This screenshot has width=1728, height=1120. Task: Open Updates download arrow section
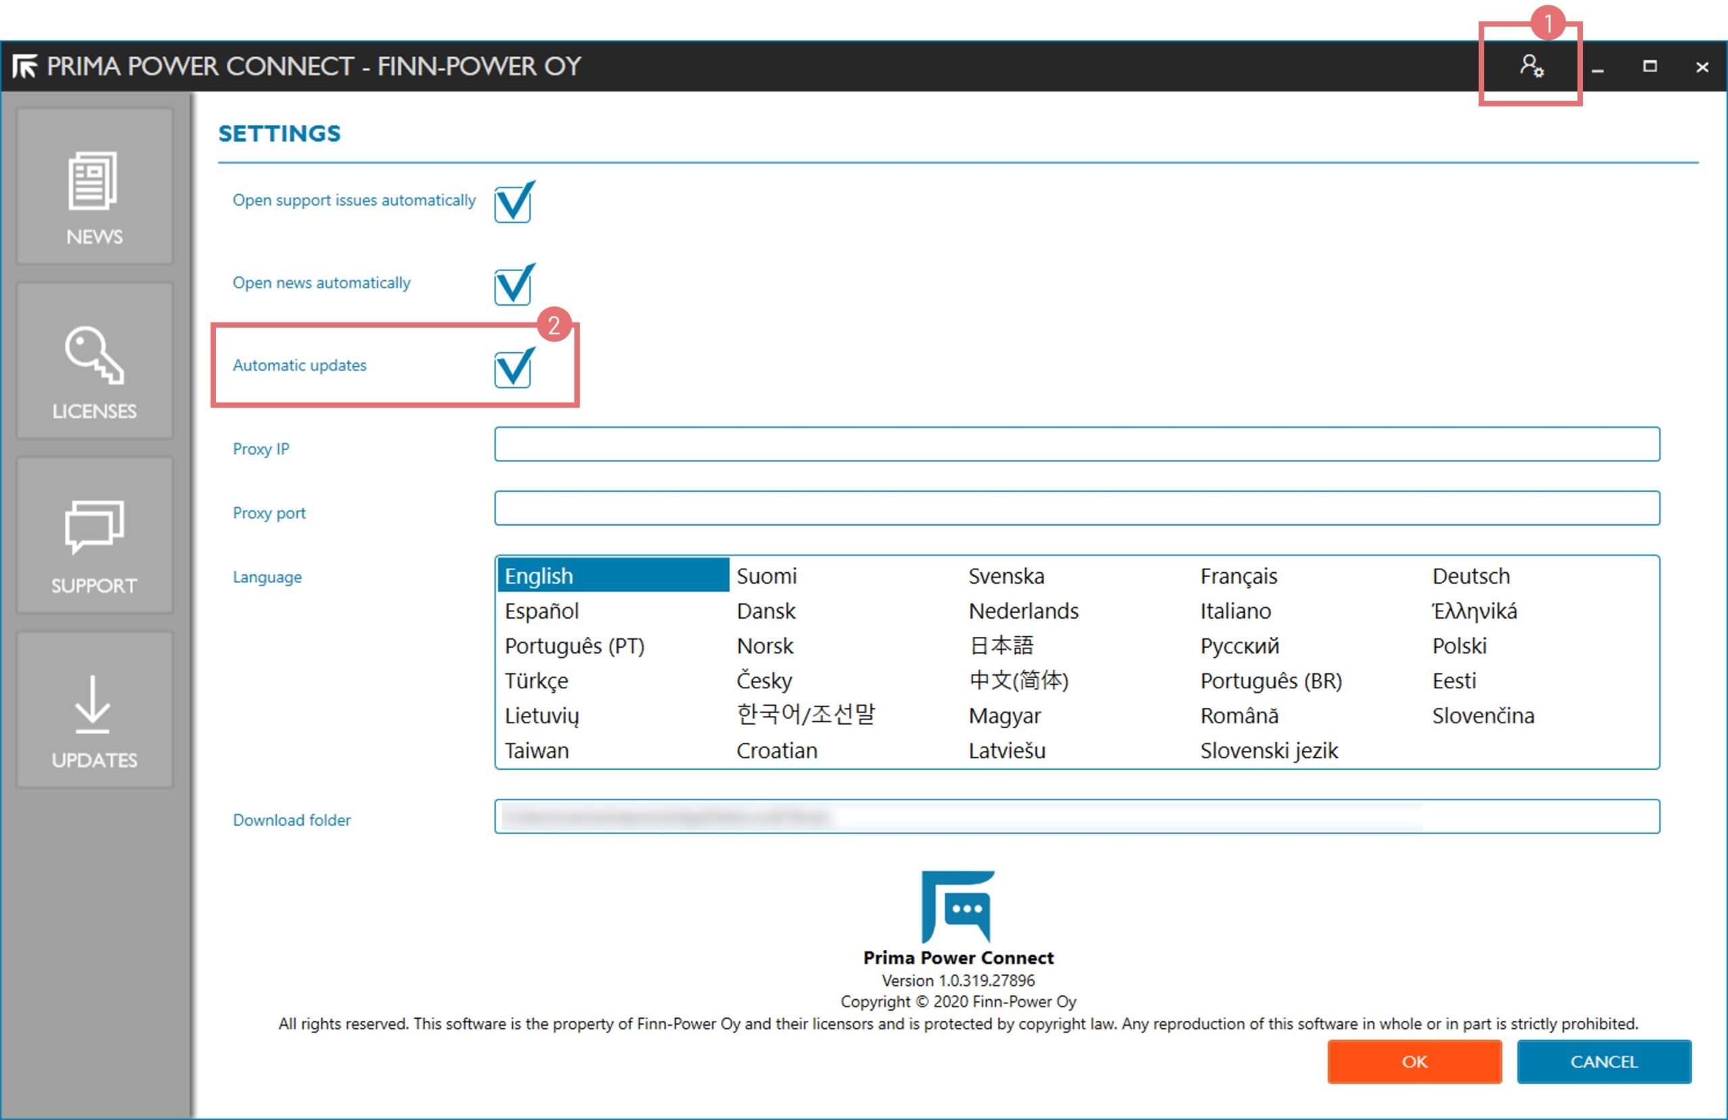point(94,710)
